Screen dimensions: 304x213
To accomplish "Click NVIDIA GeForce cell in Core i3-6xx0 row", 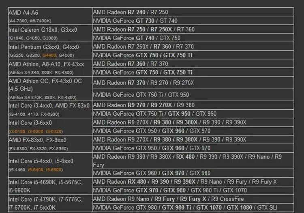I will coord(193,131).
